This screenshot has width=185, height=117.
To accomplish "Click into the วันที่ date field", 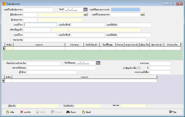I will (74, 10).
